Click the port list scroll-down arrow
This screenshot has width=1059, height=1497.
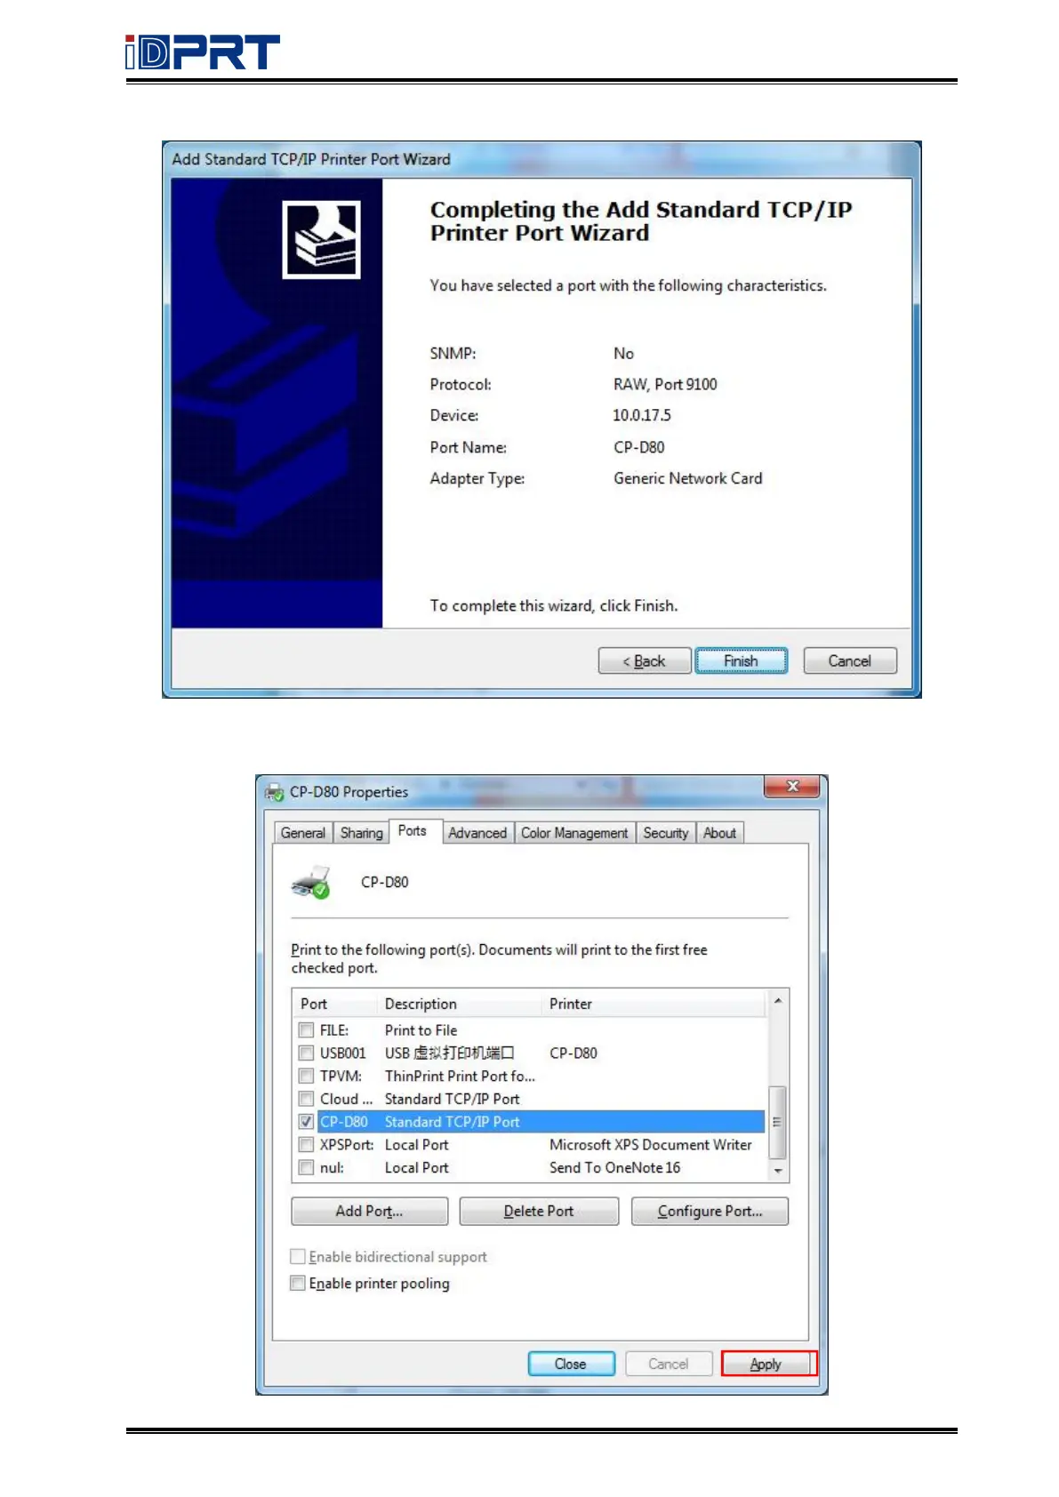(778, 1172)
